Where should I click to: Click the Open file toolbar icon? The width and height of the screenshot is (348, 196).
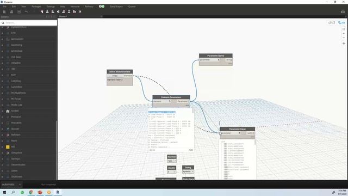pos(11,12)
